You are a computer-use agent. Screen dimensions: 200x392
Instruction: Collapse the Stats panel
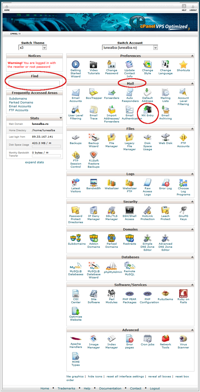coord(61,118)
